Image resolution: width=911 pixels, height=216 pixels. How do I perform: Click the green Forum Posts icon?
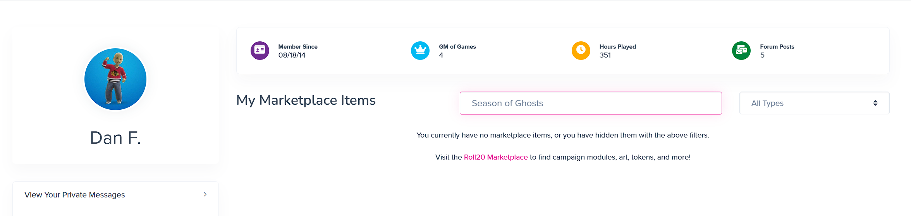[x=741, y=51]
